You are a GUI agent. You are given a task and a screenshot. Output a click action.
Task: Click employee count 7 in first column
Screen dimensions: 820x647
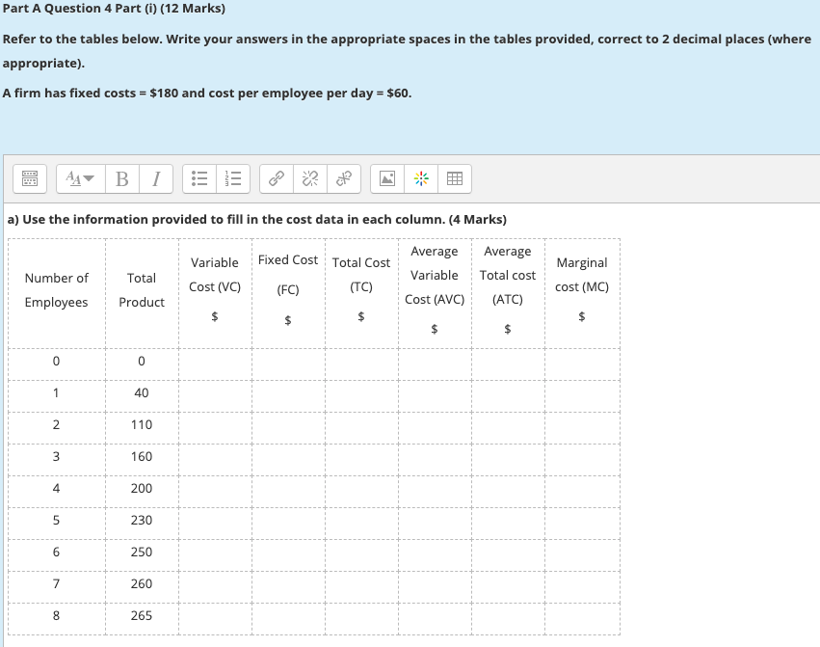[x=57, y=584]
